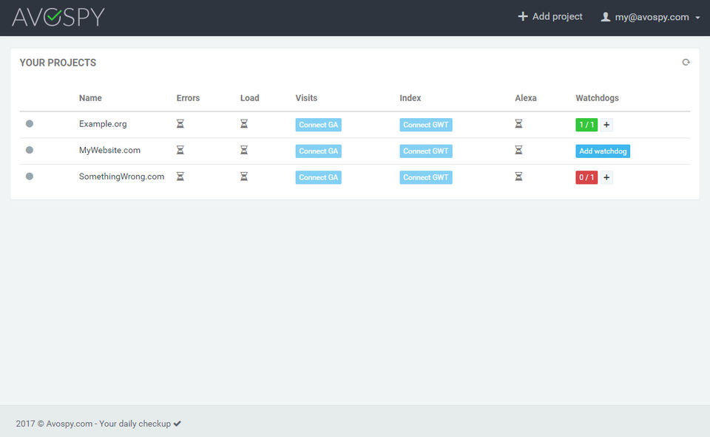Image resolution: width=710 pixels, height=437 pixels.
Task: Click SomethingWrong.com Alexa hourglass icon
Action: point(519,176)
